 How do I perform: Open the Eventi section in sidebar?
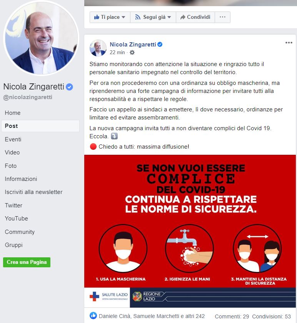(13, 139)
